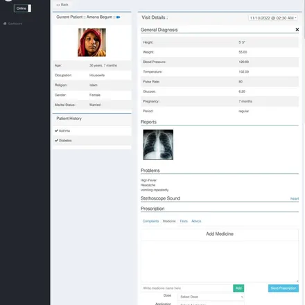
Task: Click the Pulse Rate value 80
Action: click(x=241, y=82)
